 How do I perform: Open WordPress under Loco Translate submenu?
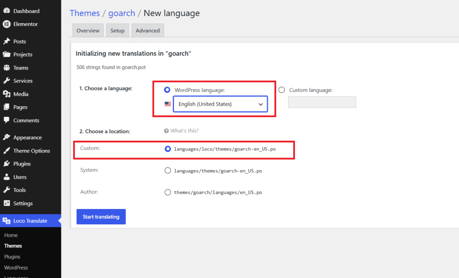(x=16, y=267)
